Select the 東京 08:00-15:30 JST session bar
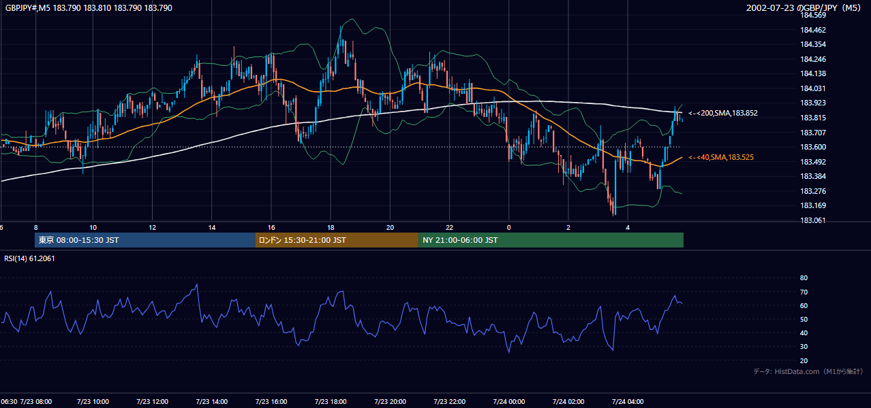The height and width of the screenshot is (408, 871). point(144,240)
